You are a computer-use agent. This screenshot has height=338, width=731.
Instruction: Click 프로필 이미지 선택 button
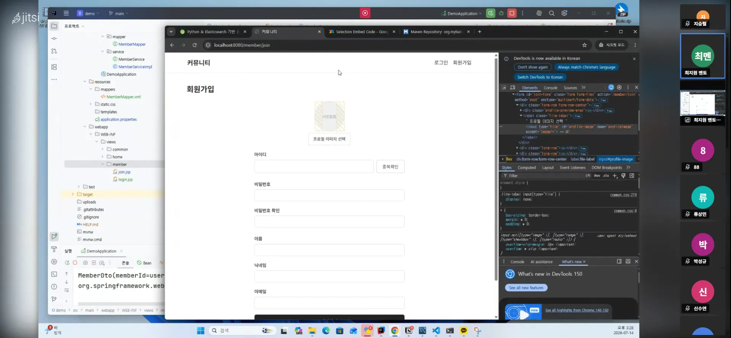pos(329,139)
